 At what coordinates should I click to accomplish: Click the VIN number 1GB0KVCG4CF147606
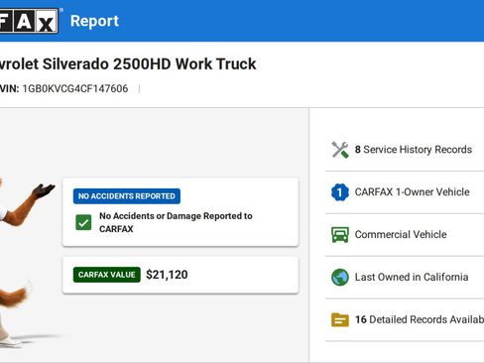75,88
